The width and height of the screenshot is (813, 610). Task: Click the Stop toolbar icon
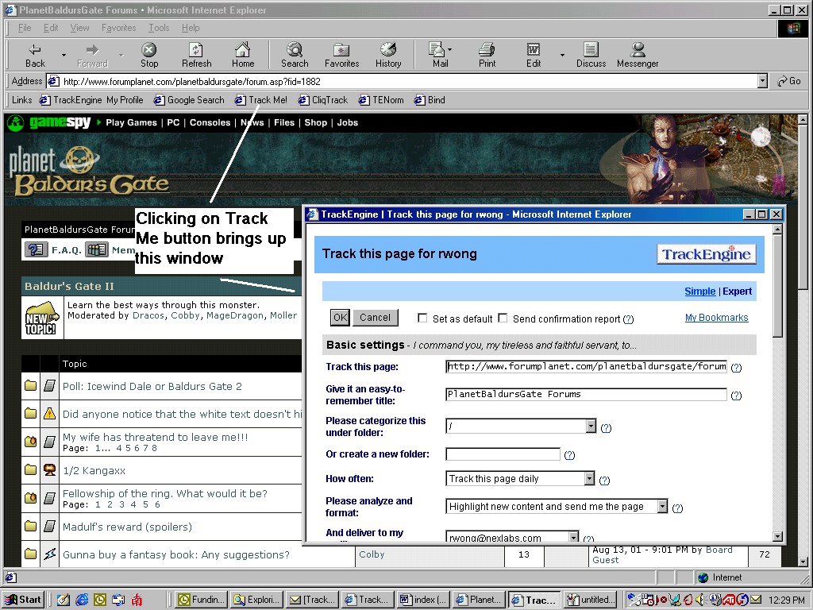tap(148, 55)
